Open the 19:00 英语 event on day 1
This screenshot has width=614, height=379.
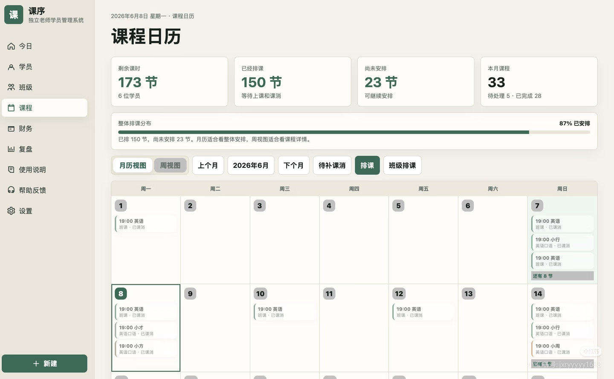(146, 224)
